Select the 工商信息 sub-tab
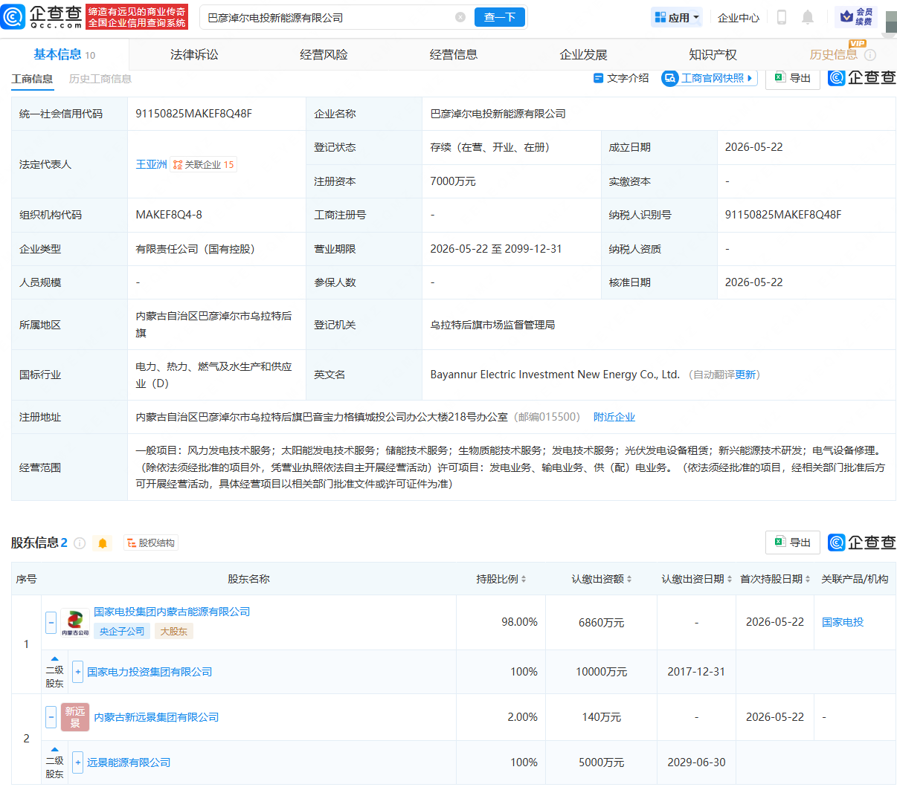Viewport: 897px width, 787px height. tap(32, 79)
